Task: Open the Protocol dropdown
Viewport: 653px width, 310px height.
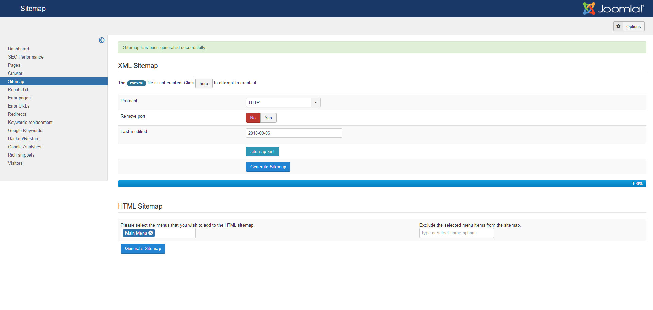Action: [x=283, y=102]
